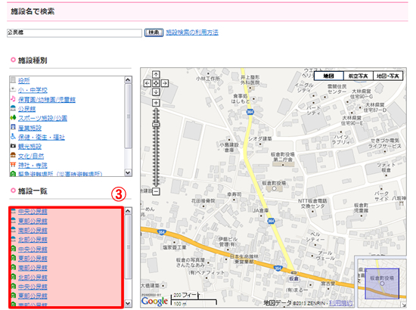Select スポーツ施設/公園 facility type
This screenshot has width=416, height=310.
click(x=42, y=118)
